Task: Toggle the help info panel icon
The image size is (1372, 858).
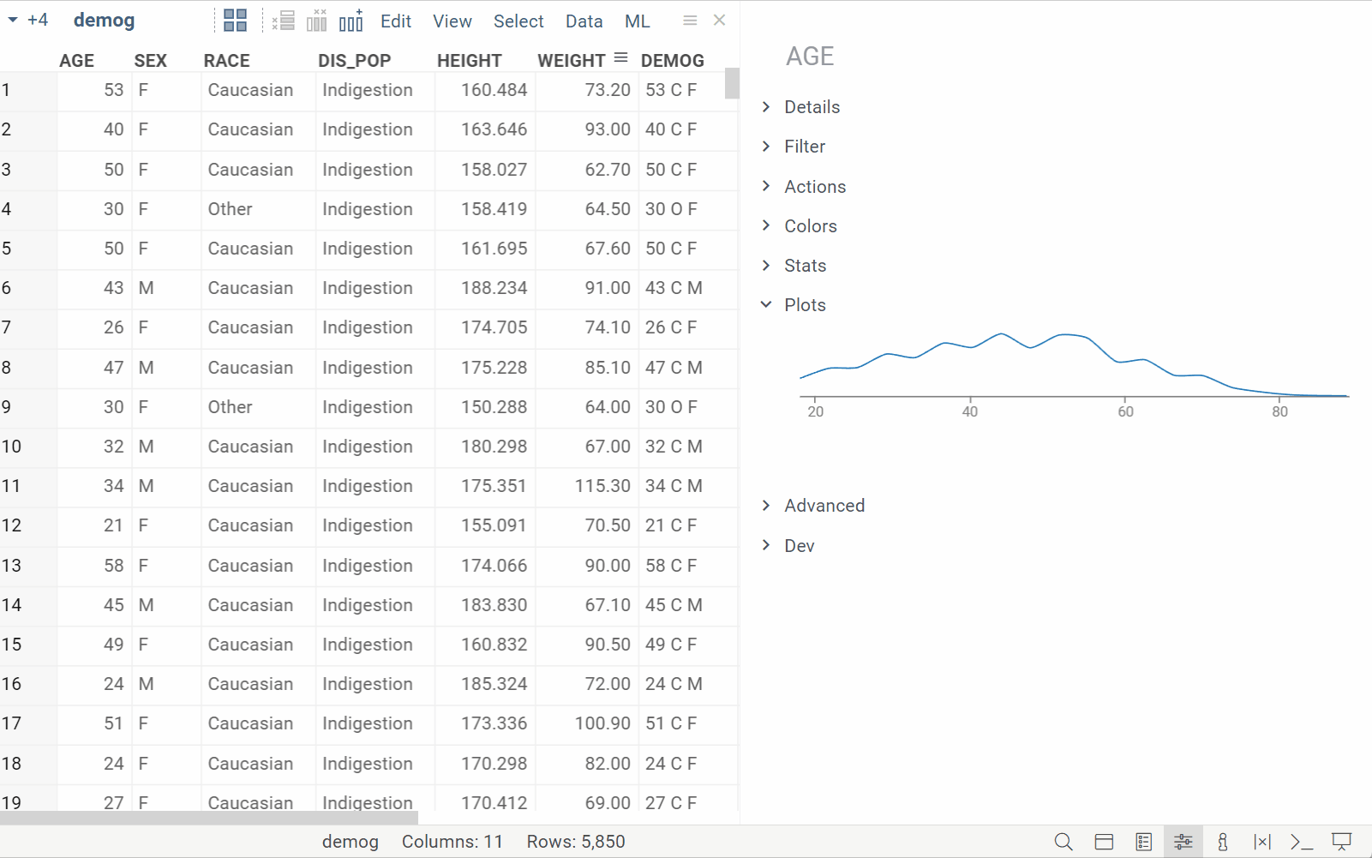Action: (1223, 842)
